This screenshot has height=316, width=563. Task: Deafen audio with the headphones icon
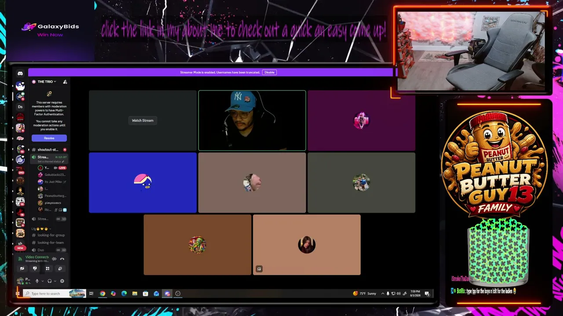49,281
